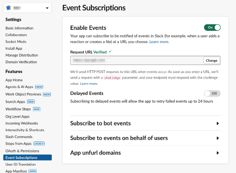Click the Delayed Events heading

[x=87, y=93]
